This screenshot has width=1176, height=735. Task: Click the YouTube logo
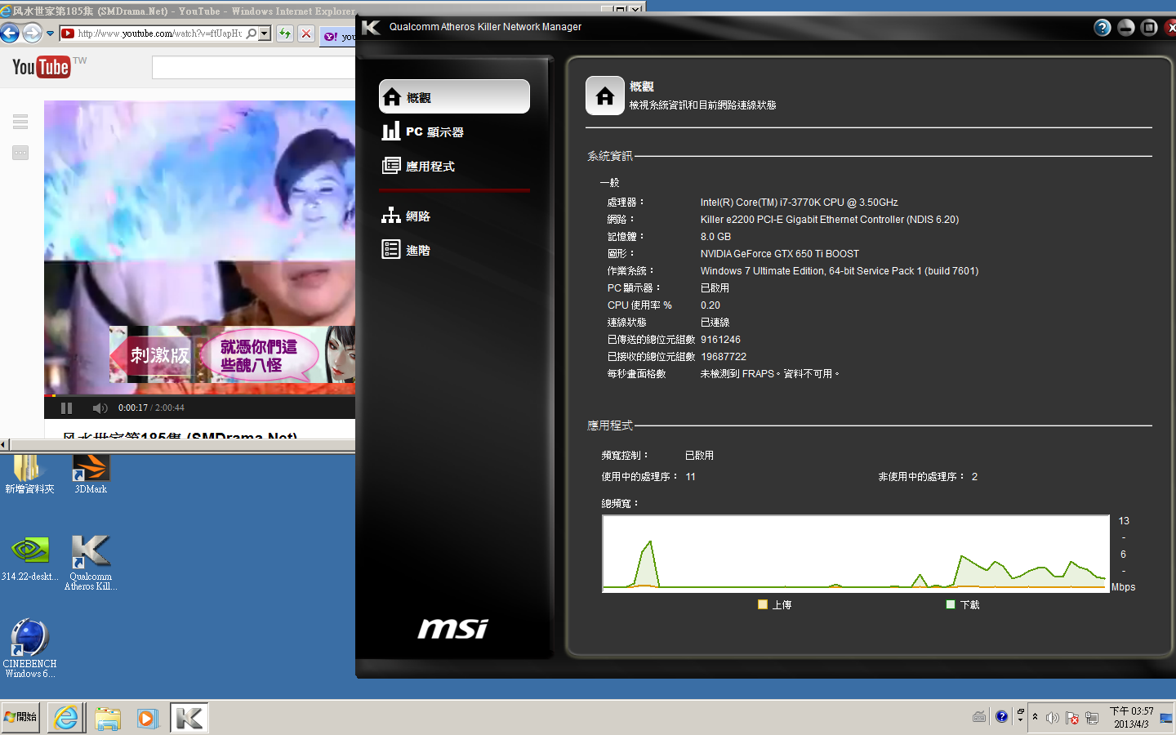pos(41,67)
